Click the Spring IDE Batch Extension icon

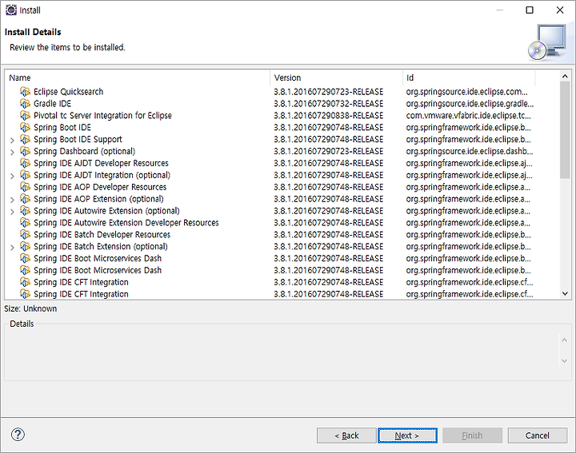pos(25,247)
